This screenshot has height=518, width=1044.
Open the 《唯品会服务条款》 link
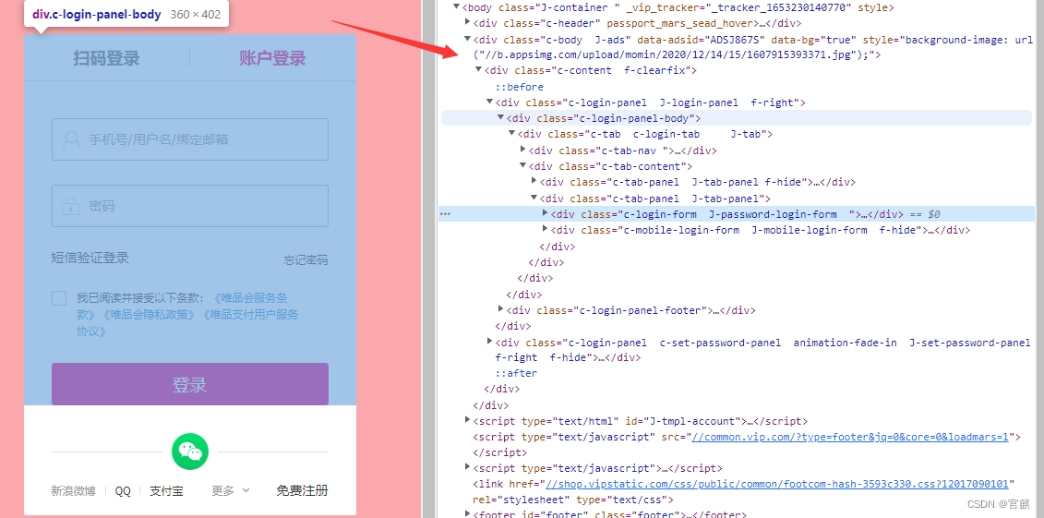point(250,297)
